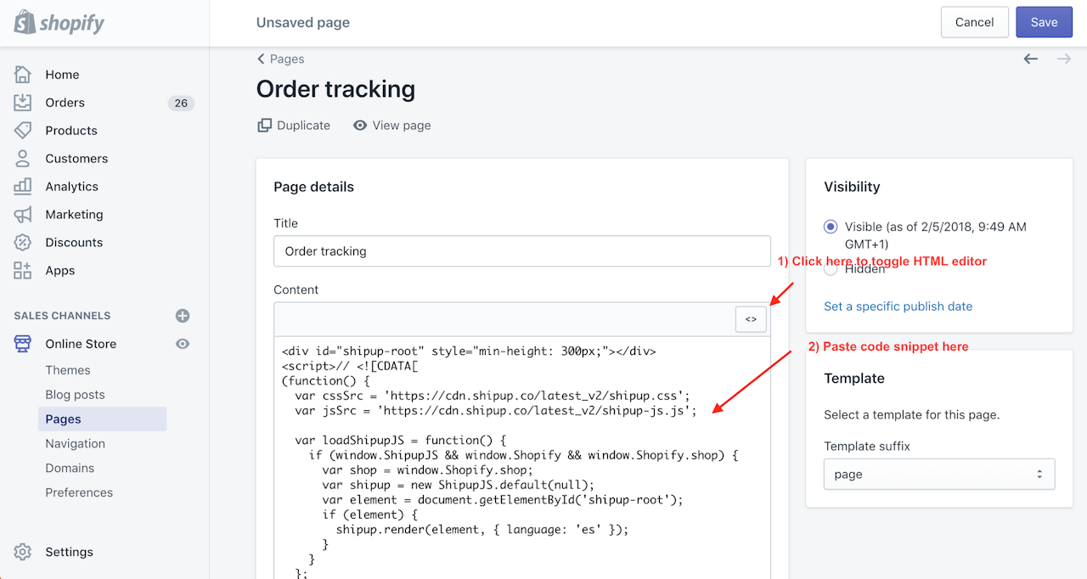Viewport: 1087px width, 579px height.
Task: Click the Orders inbox icon
Action: click(x=23, y=103)
